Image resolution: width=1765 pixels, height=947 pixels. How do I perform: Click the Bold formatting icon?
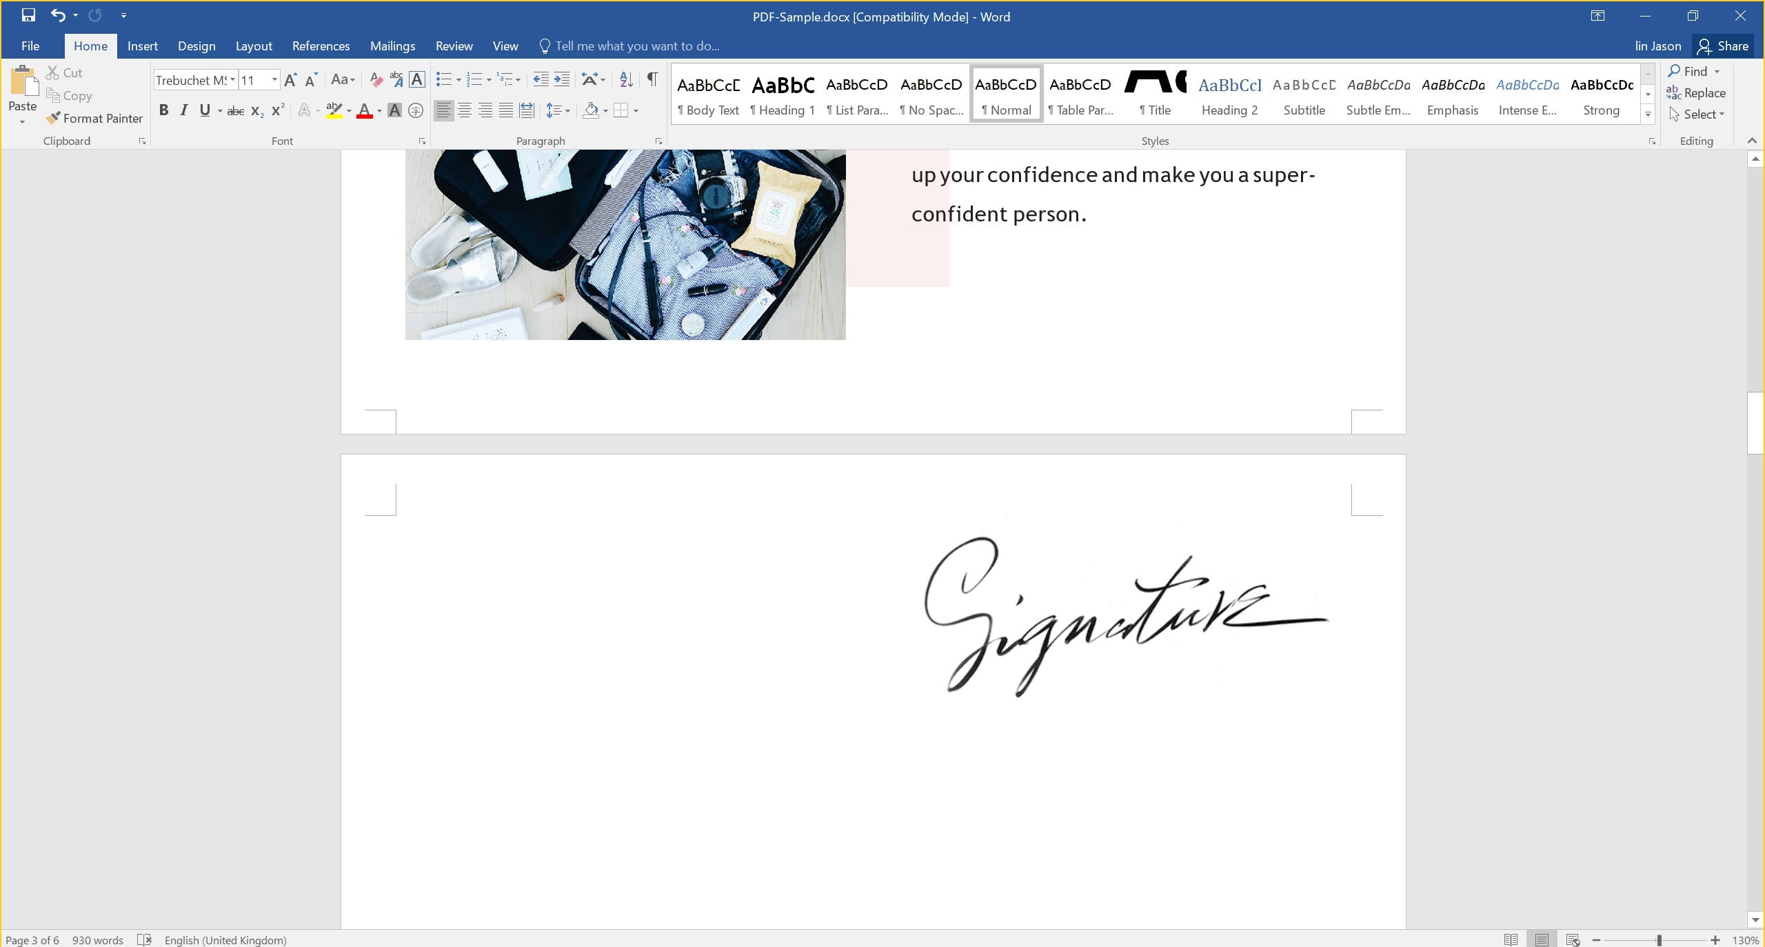click(x=163, y=110)
